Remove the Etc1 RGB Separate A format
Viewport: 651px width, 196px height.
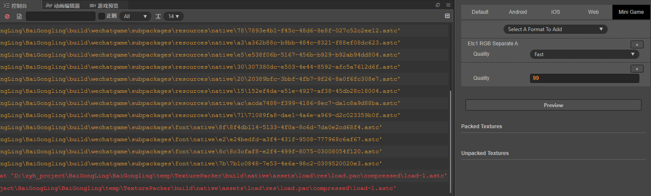point(637,44)
